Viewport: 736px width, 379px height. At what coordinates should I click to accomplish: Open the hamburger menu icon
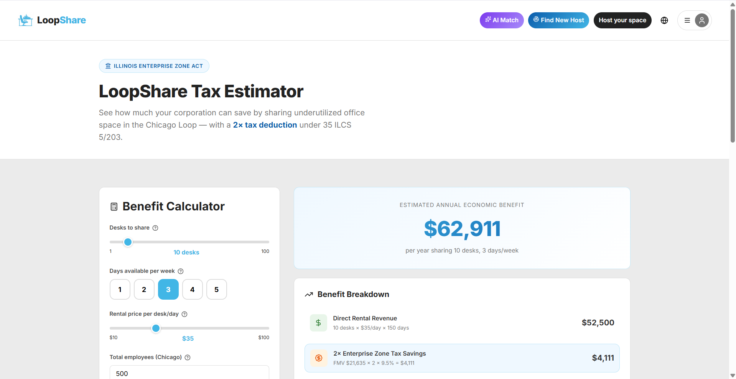(x=687, y=20)
